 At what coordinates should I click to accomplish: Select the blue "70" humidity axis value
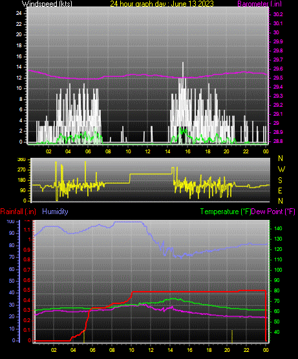12,257
